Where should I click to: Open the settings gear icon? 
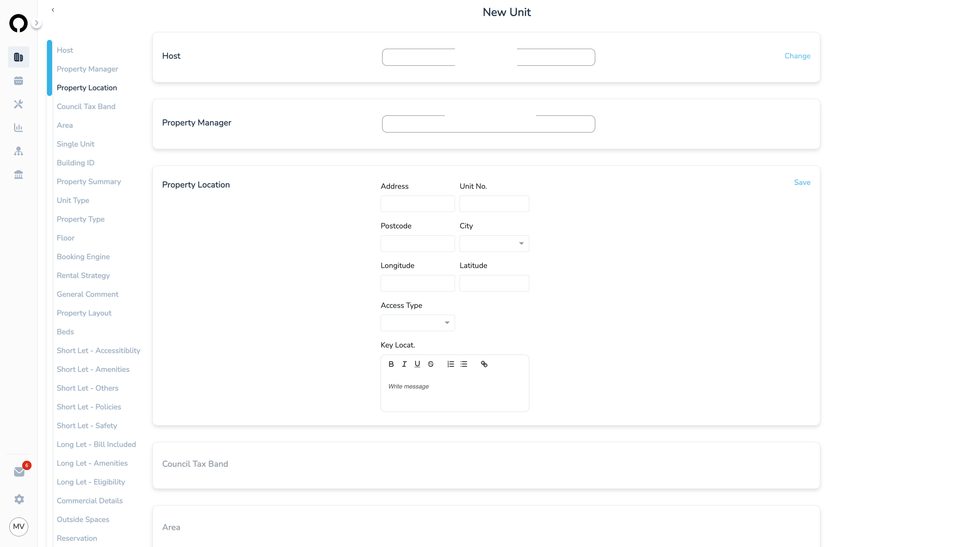pyautogui.click(x=19, y=499)
